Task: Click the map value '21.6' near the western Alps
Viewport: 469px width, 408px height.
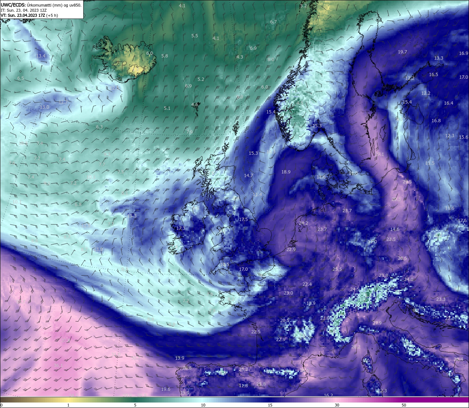Action: point(325,319)
